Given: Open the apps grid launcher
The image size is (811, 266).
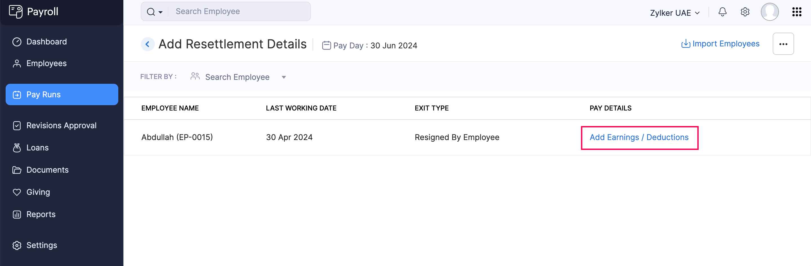Looking at the screenshot, I should [x=797, y=12].
